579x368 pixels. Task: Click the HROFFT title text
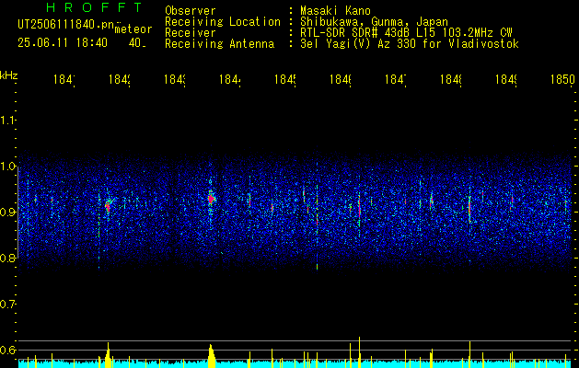tap(95, 7)
